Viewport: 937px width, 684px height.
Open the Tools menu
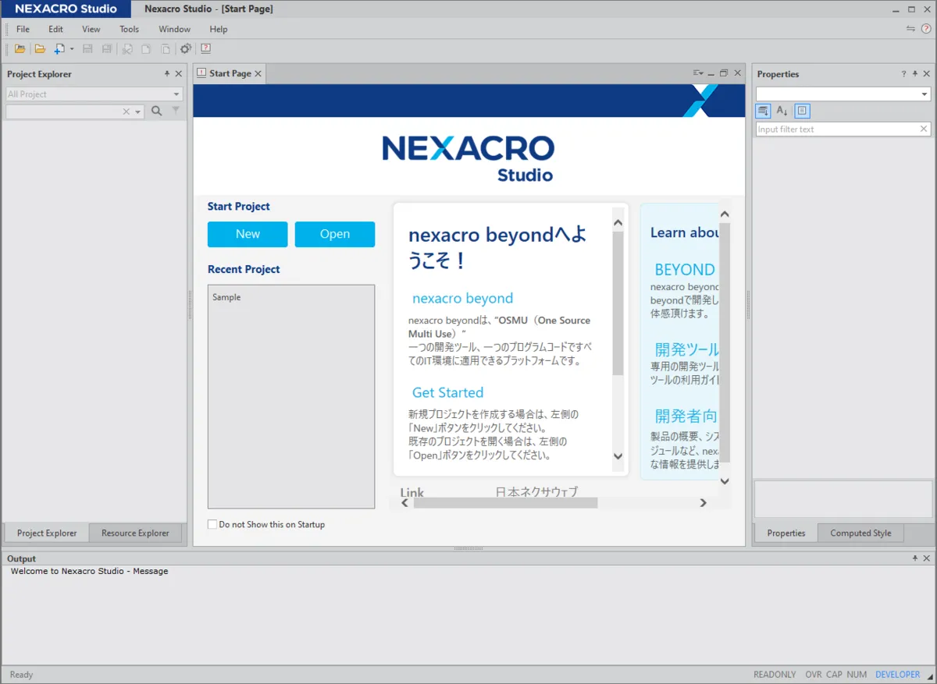129,29
